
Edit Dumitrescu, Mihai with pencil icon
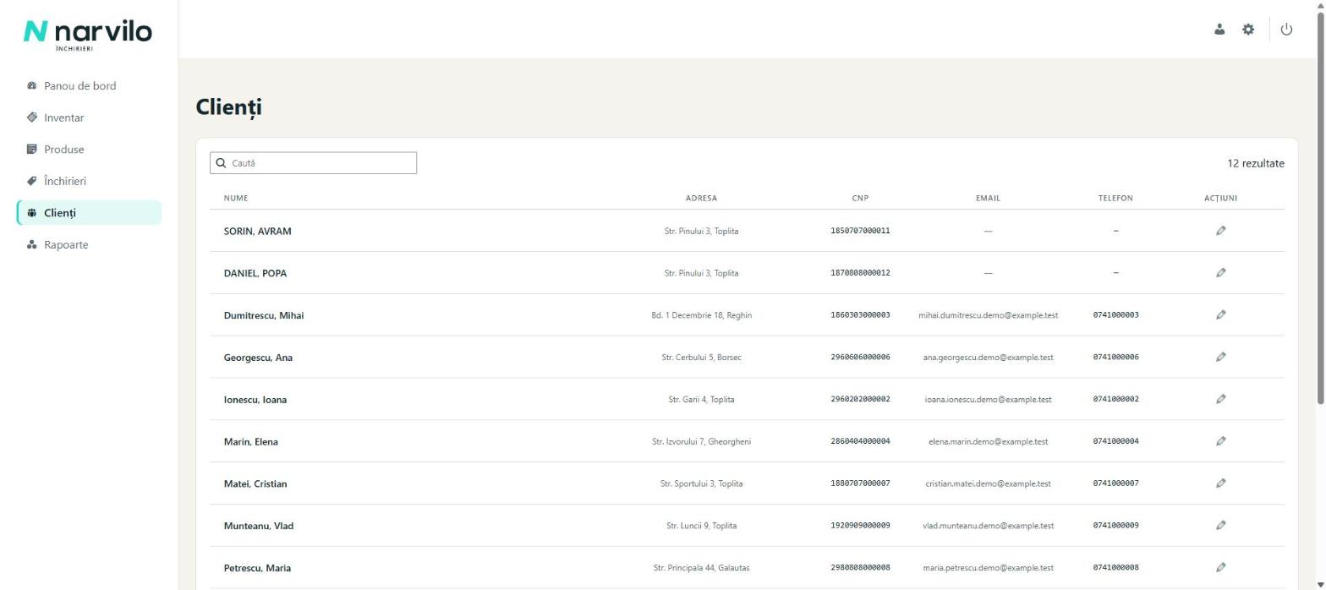tap(1220, 314)
